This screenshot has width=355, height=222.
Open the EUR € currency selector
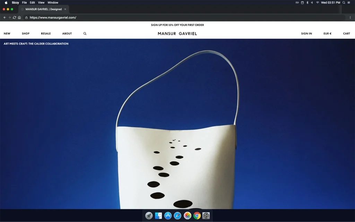tap(327, 34)
